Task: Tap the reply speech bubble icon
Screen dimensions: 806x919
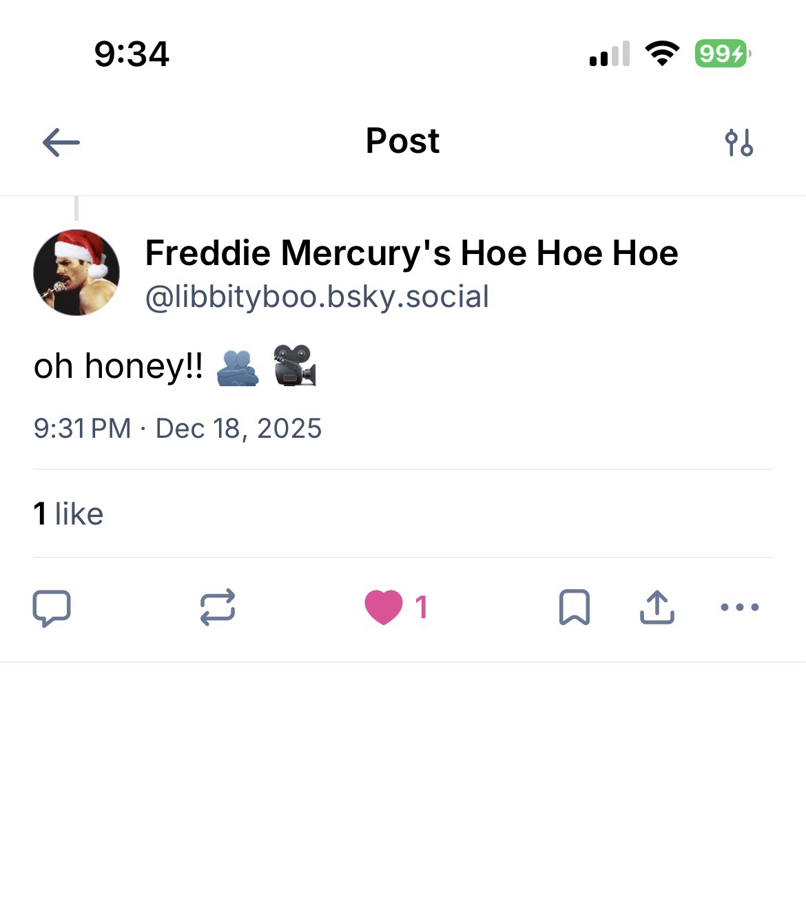Action: point(52,607)
